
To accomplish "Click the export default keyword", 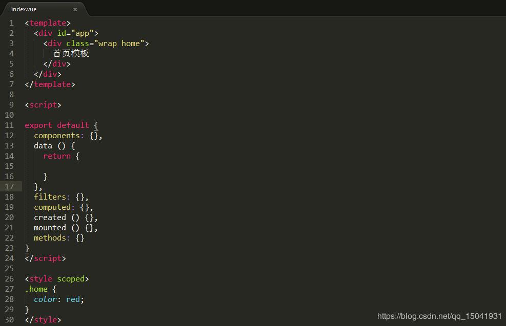I will tap(57, 125).
